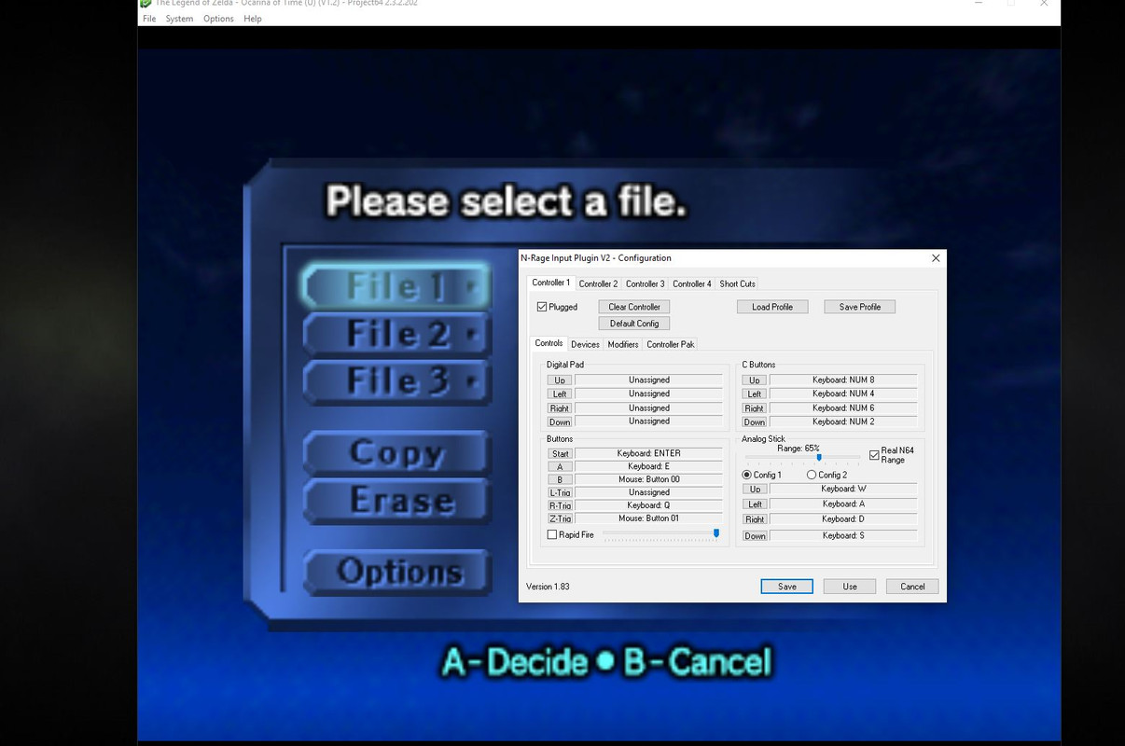The width and height of the screenshot is (1125, 746).
Task: Click the Cancel button
Action: [x=912, y=587]
